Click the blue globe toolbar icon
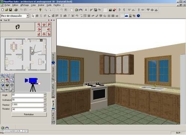The width and height of the screenshot is (186, 135). pos(138,16)
